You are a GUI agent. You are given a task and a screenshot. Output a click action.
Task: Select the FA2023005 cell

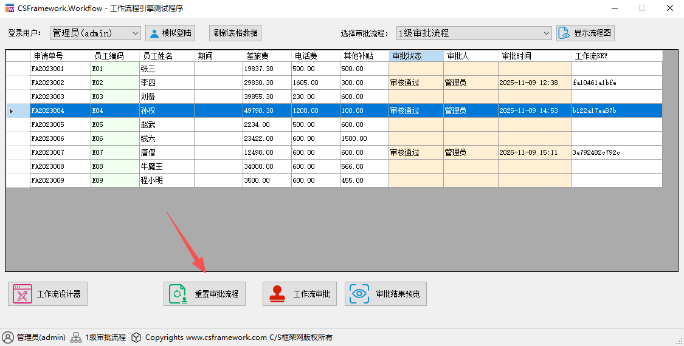point(60,124)
